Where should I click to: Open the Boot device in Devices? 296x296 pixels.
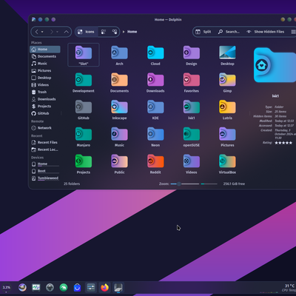[x=45, y=171]
